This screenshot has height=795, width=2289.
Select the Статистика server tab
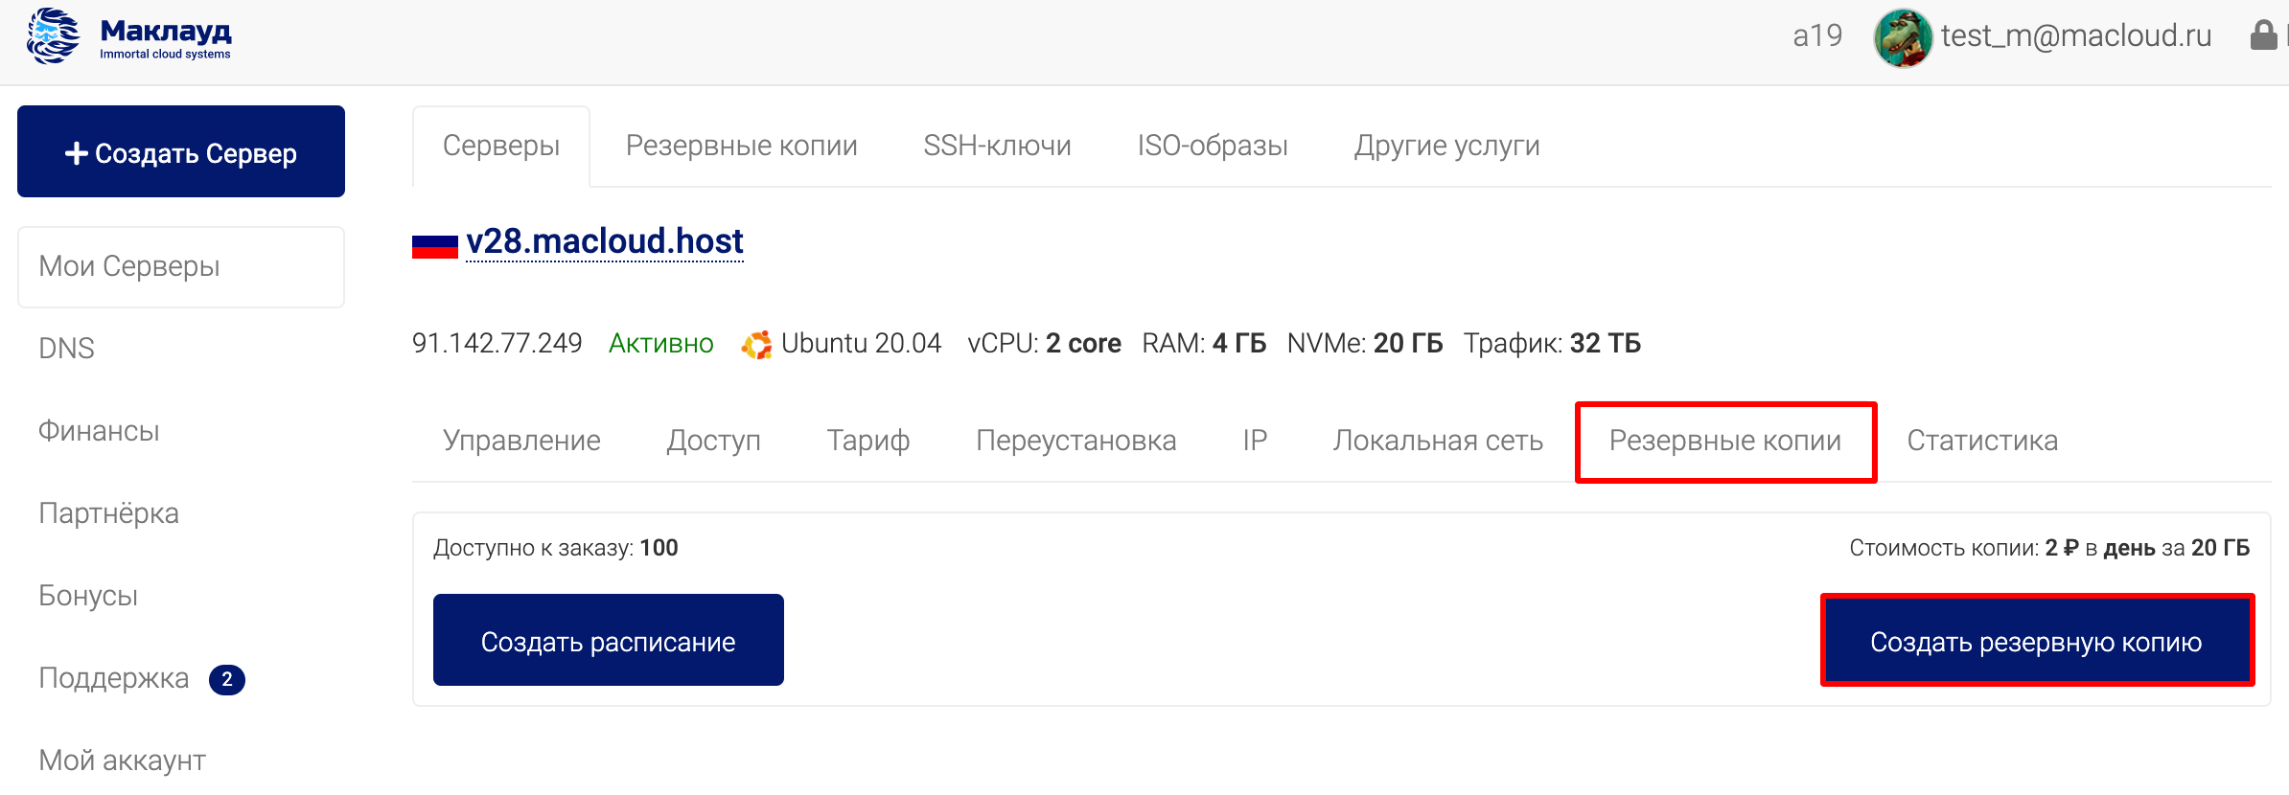[x=1982, y=441]
